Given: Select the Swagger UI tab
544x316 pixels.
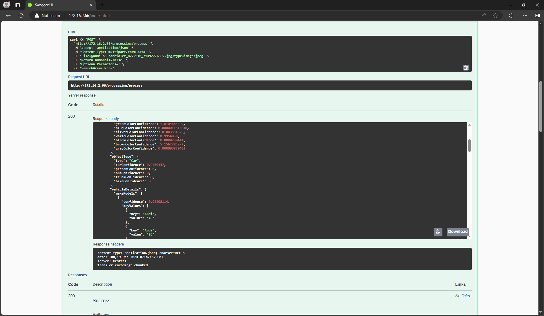Looking at the screenshot, I should [x=57, y=5].
